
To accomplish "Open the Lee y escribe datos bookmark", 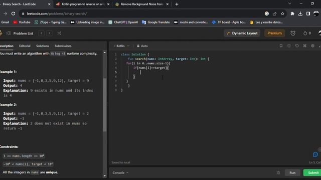I will pyautogui.click(x=266, y=22).
